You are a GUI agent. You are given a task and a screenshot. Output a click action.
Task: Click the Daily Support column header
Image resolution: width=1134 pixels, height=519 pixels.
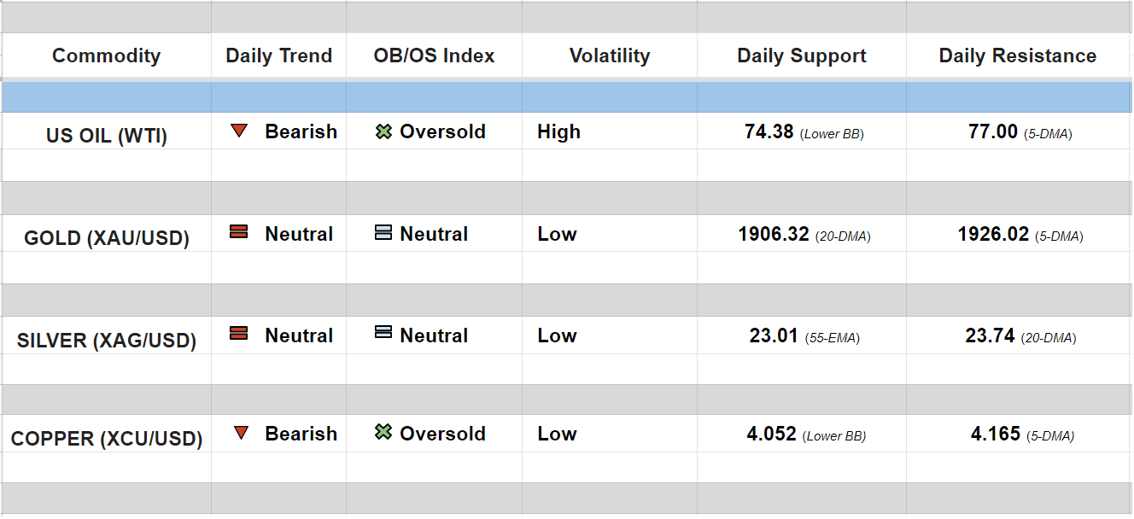[802, 56]
